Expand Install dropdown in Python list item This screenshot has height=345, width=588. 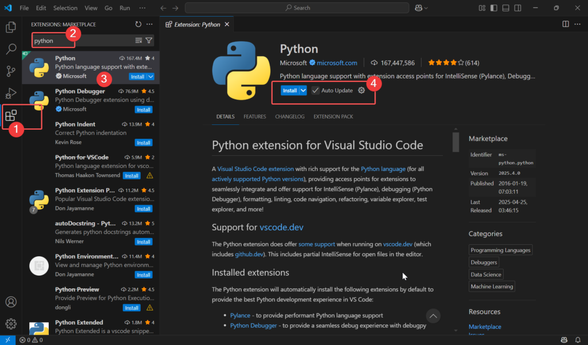coord(150,77)
